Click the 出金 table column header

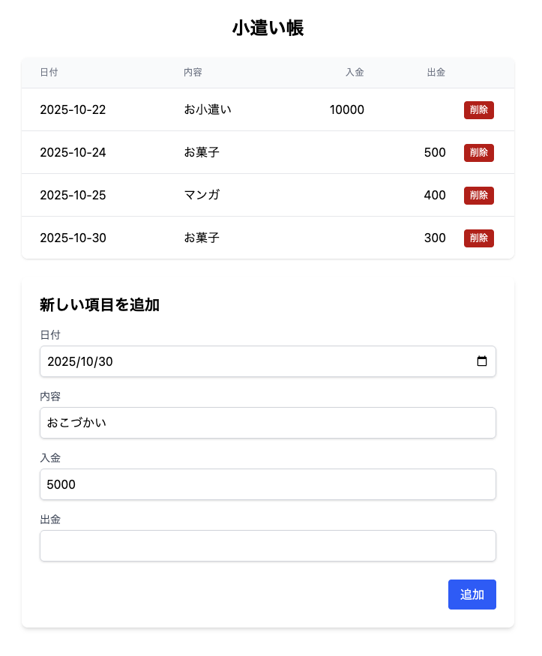(x=436, y=73)
